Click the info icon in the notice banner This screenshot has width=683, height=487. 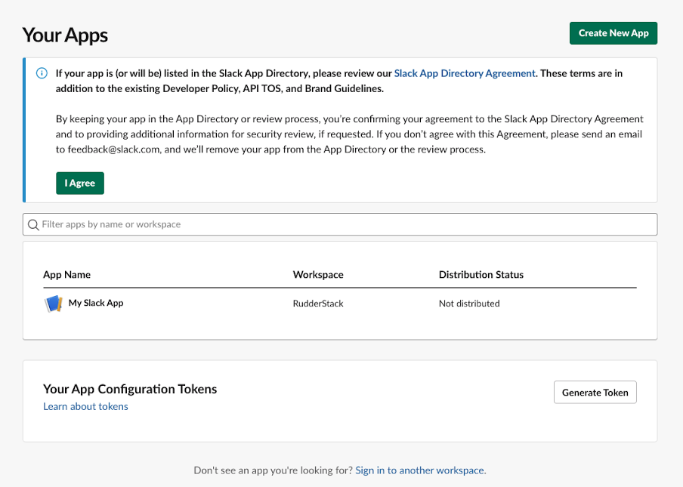click(42, 73)
